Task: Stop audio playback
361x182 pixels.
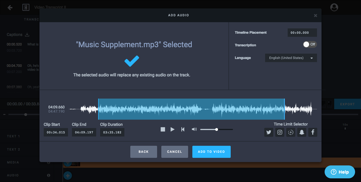Action: click(x=163, y=129)
